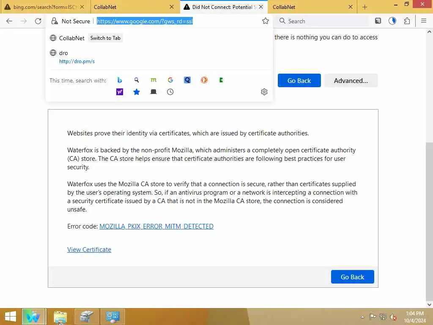
Task: Close the first CollabNet tab
Action: click(172, 7)
